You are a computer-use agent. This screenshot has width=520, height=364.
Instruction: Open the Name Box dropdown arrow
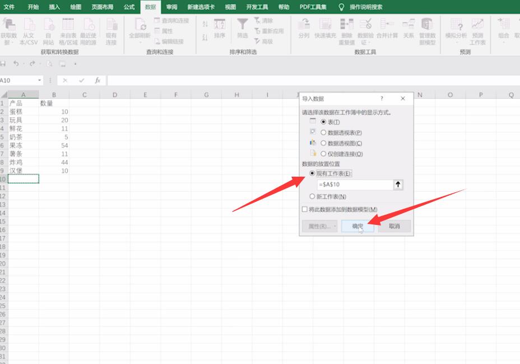(39, 80)
